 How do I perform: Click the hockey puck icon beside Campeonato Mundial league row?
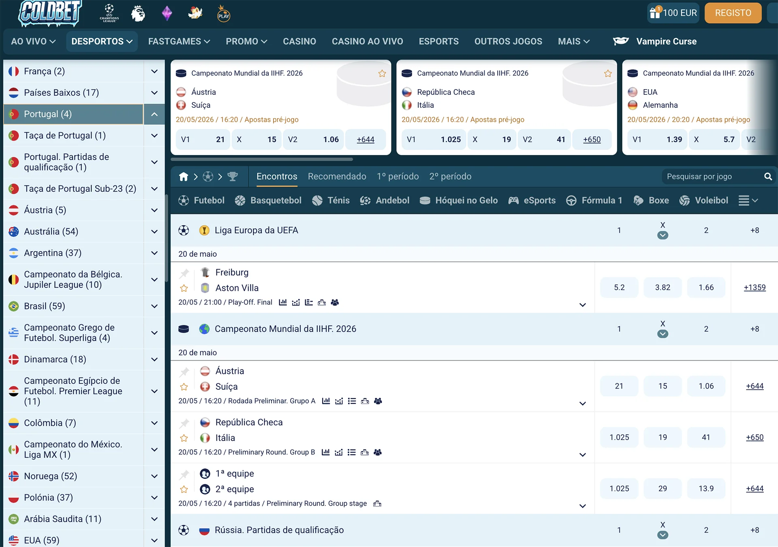pyautogui.click(x=184, y=329)
